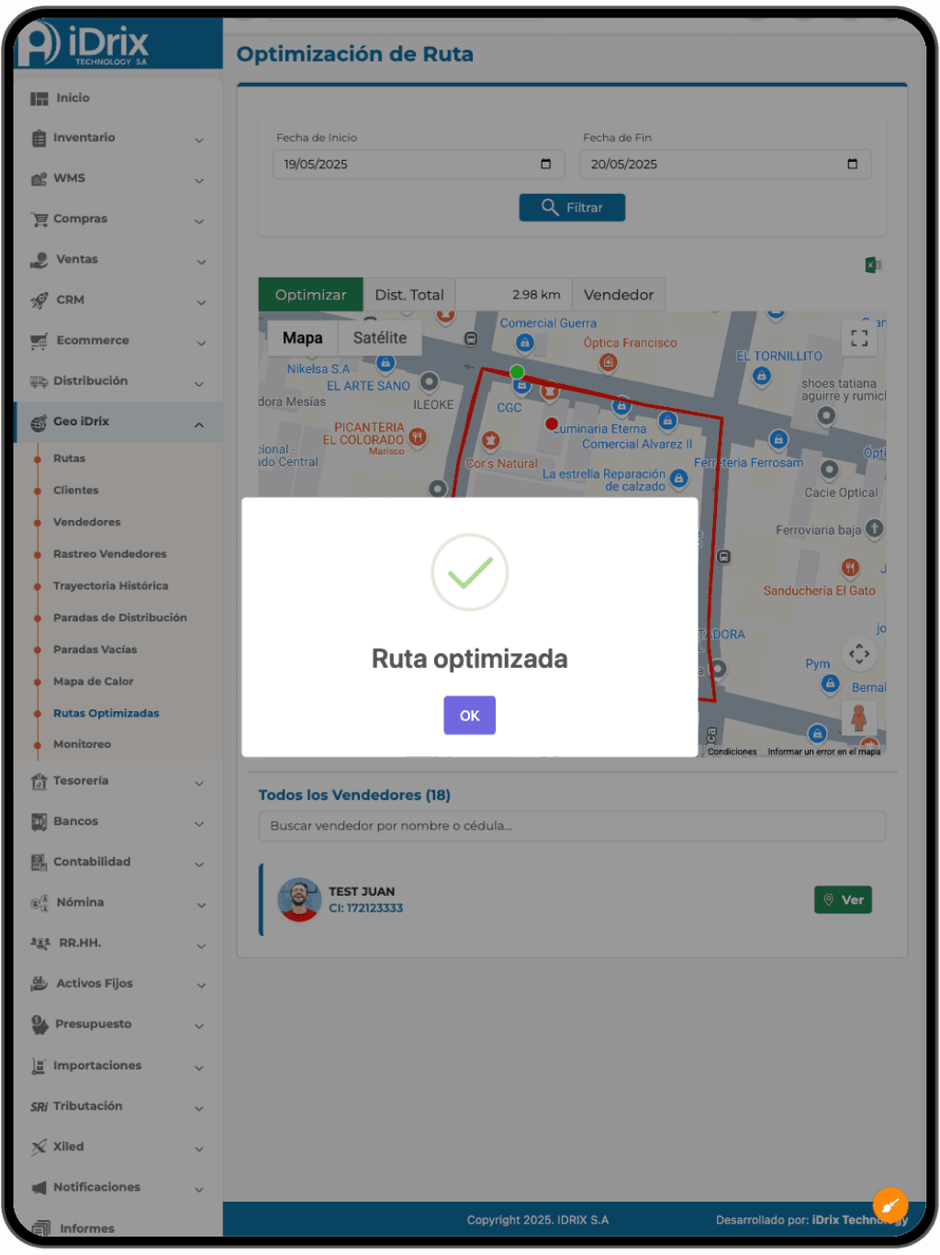Screen dimensions: 940x1255
Task: Switch to the Vendedor tab
Action: pyautogui.click(x=619, y=294)
